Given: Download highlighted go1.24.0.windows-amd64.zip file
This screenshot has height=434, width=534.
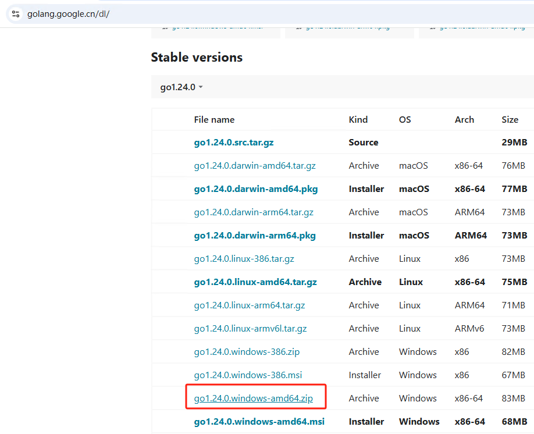Looking at the screenshot, I should [x=253, y=399].
